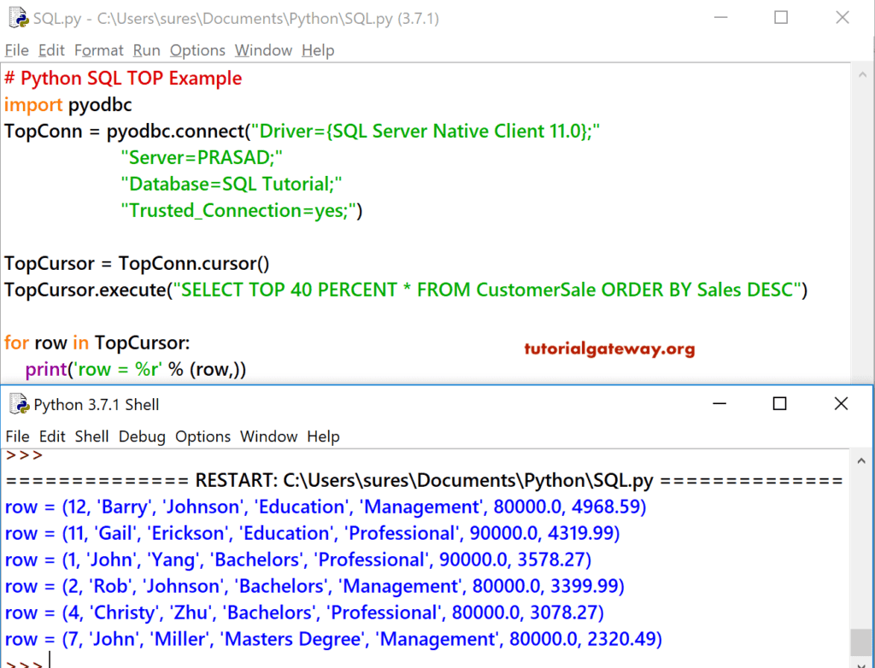Click the tutorialgateway.org watermark text

pyautogui.click(x=608, y=349)
